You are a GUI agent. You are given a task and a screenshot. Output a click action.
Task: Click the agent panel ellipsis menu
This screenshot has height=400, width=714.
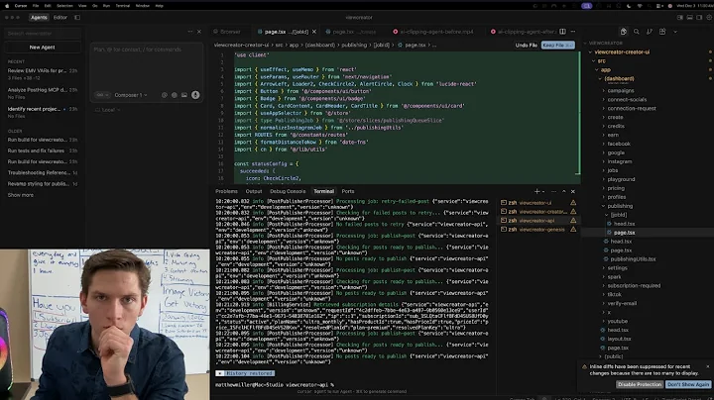(x=189, y=32)
